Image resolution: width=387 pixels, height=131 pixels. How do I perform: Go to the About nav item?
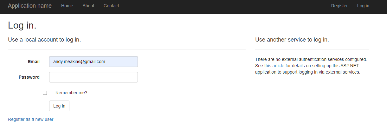point(88,6)
